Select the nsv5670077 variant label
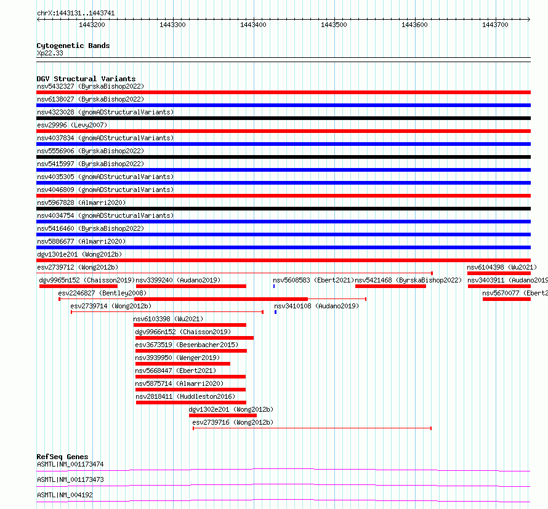 point(515,293)
